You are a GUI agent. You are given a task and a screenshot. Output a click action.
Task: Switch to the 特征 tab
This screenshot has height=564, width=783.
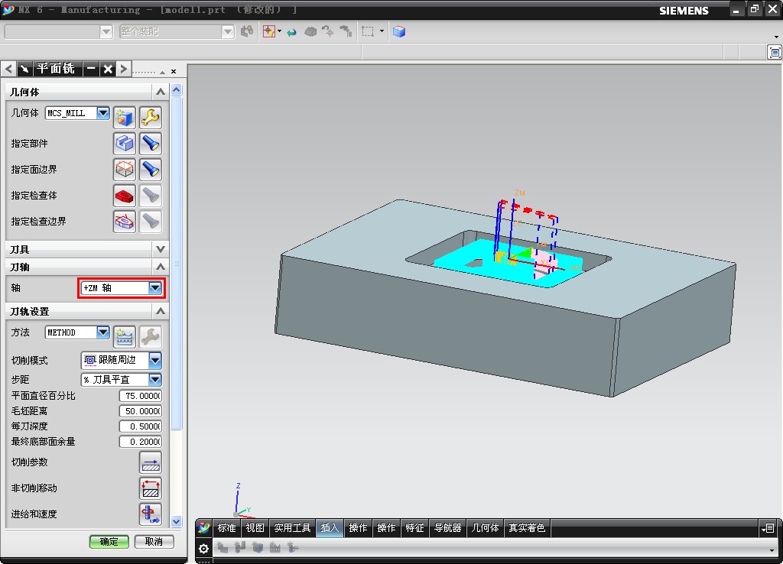pos(414,528)
